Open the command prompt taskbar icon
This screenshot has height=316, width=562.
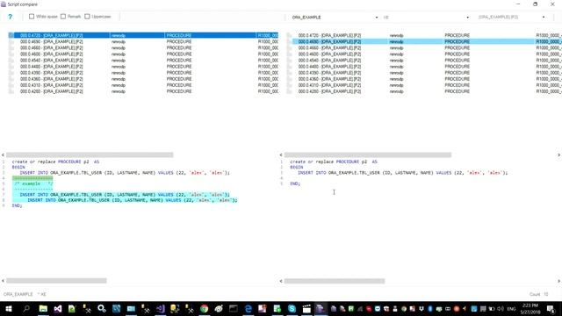[x=234, y=308]
